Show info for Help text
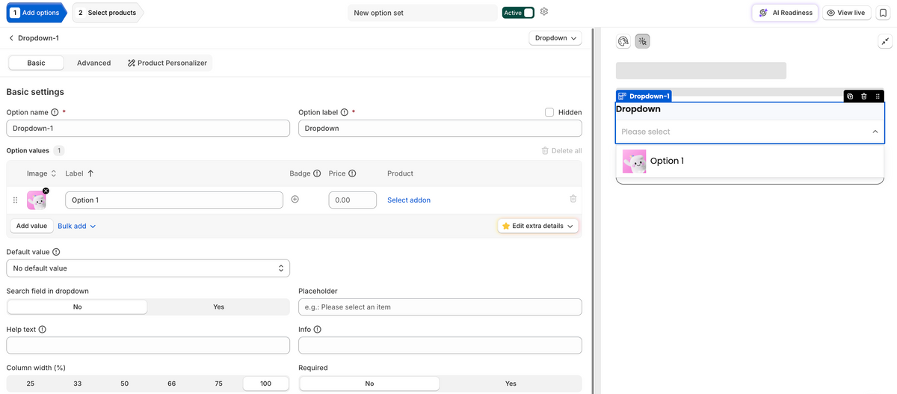The height and width of the screenshot is (394, 897). (x=42, y=329)
